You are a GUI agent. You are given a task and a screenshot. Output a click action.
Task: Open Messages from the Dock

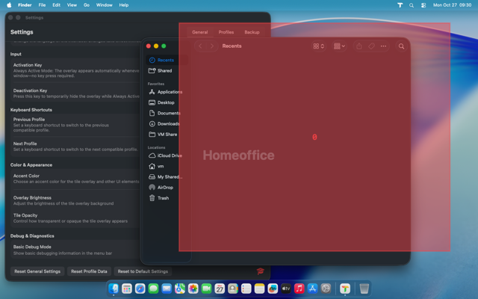click(153, 289)
